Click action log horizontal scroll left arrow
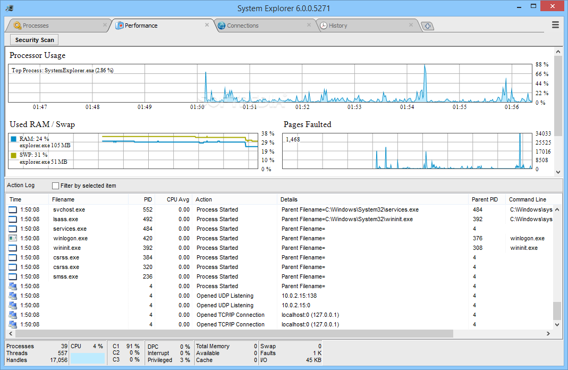 (11, 333)
